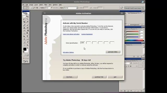Select the Brush tool
The image size is (167, 93).
(x=27, y=25)
